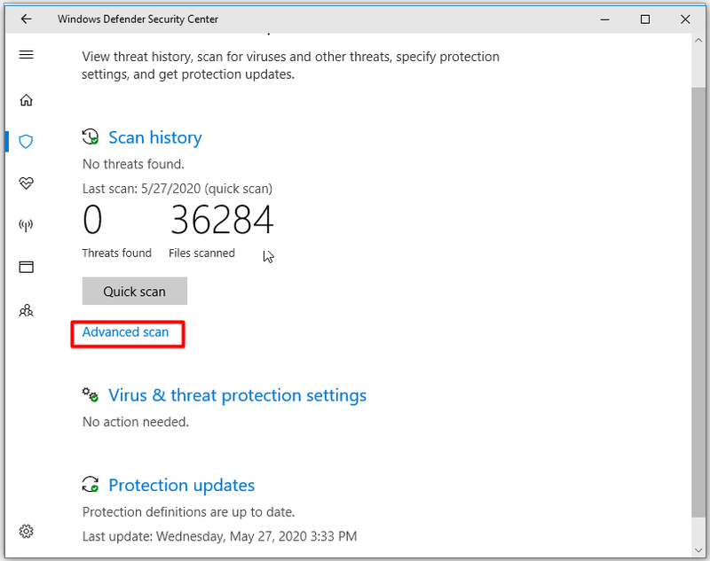Click 'Protection definitions are up to date.' text

tap(188, 511)
